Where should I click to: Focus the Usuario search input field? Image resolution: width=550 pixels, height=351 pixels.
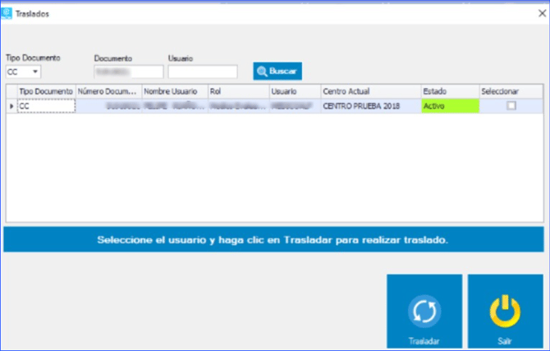tap(202, 72)
